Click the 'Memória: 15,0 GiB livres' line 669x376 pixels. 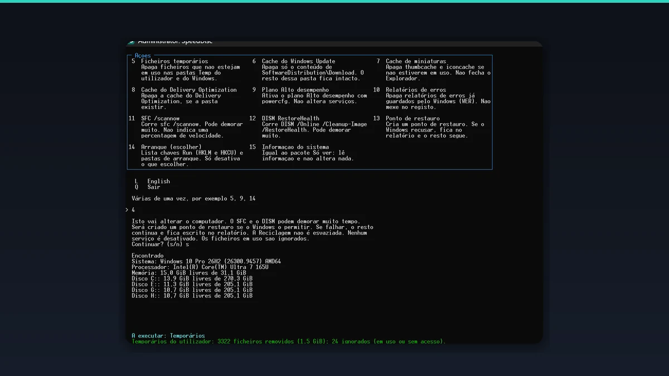[x=189, y=273]
